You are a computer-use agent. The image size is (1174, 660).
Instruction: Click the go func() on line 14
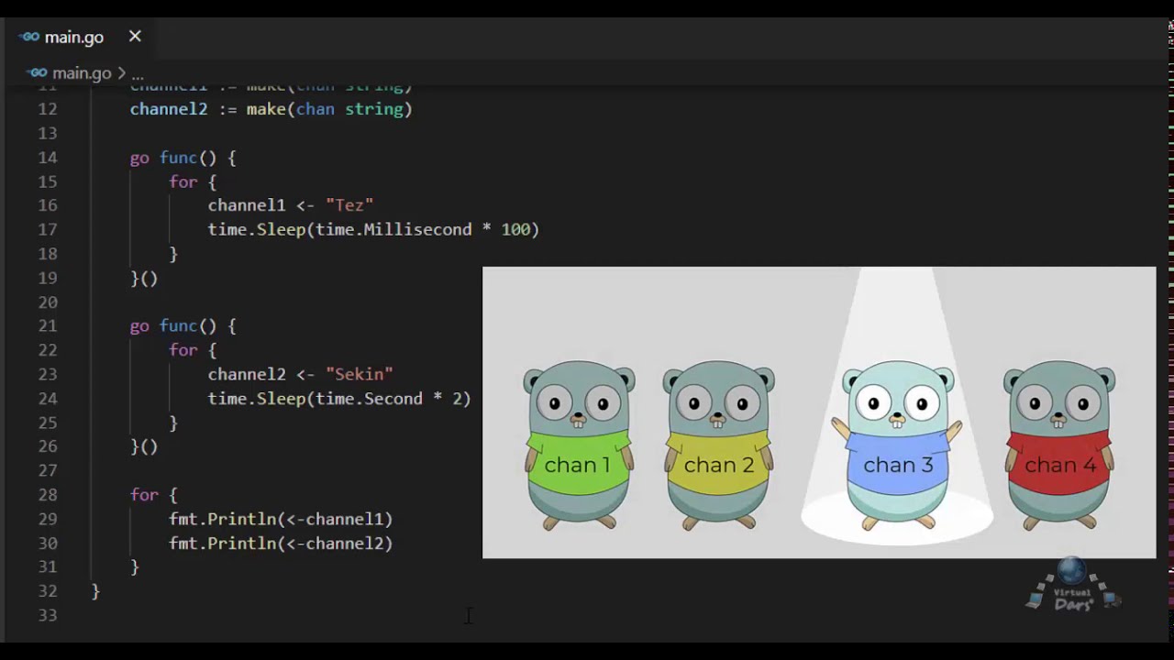(183, 158)
